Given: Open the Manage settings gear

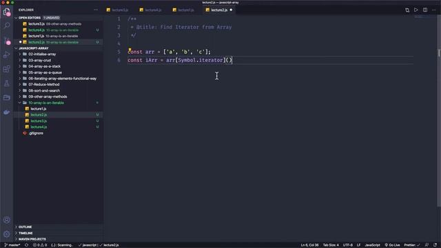Looking at the screenshot, I should click(6, 234).
